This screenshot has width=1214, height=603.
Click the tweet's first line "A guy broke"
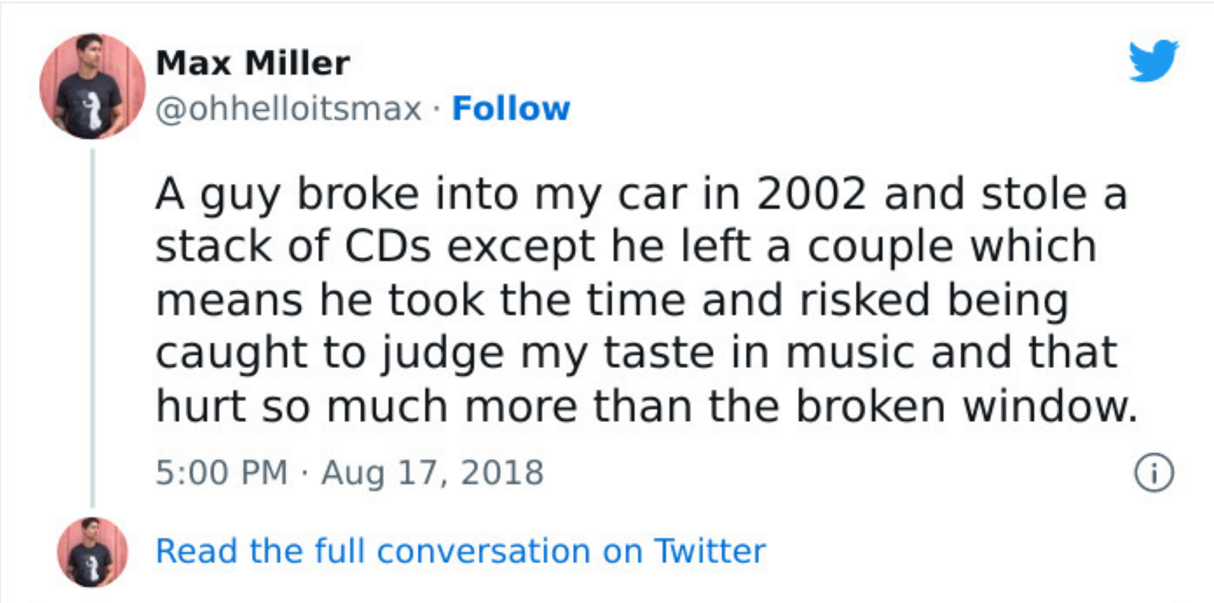[287, 194]
